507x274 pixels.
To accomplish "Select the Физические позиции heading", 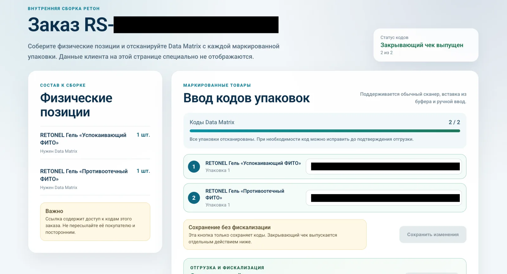I will point(76,105).
